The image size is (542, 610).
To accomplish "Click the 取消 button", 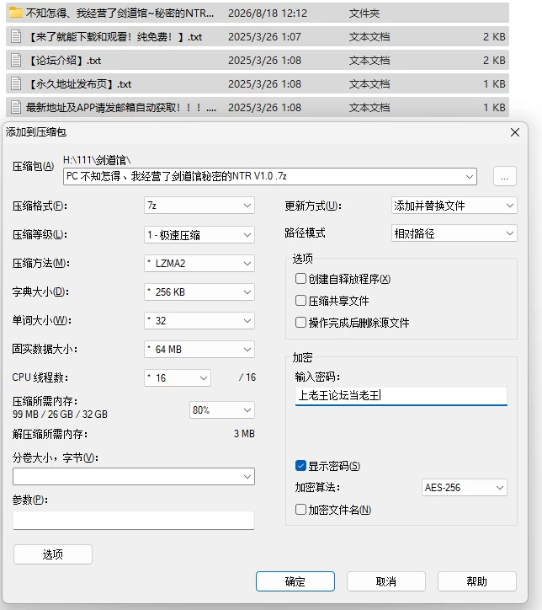I will coord(386,581).
